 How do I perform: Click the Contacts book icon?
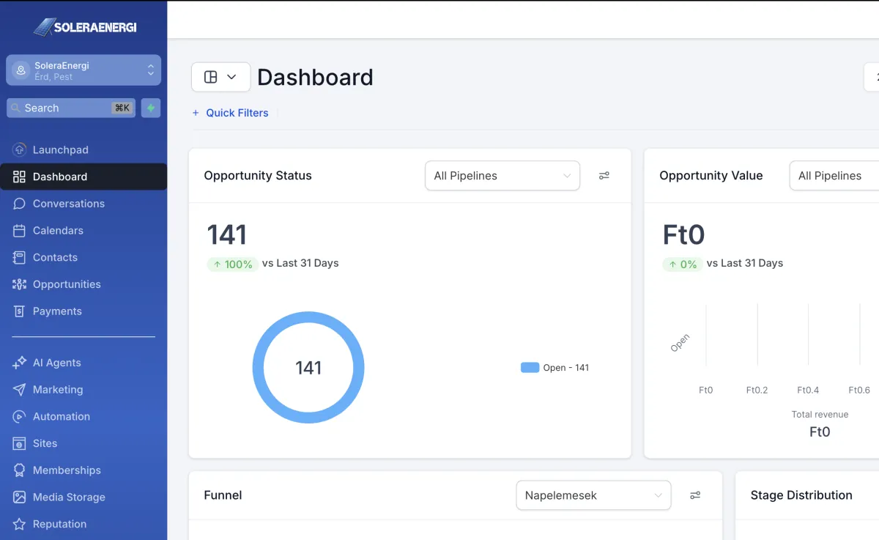(x=20, y=257)
